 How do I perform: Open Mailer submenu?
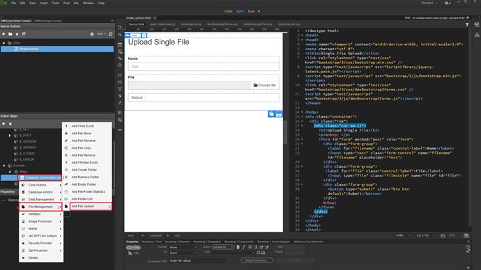click(x=41, y=229)
